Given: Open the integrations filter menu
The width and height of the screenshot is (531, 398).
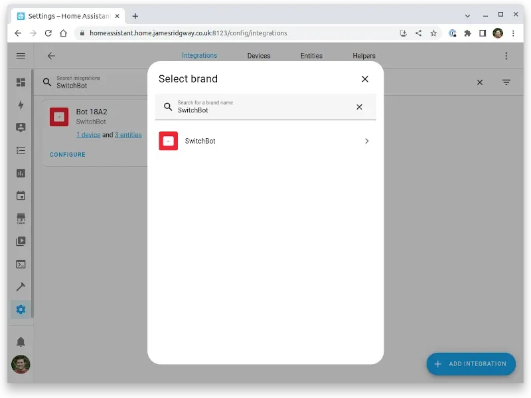Looking at the screenshot, I should click(506, 82).
